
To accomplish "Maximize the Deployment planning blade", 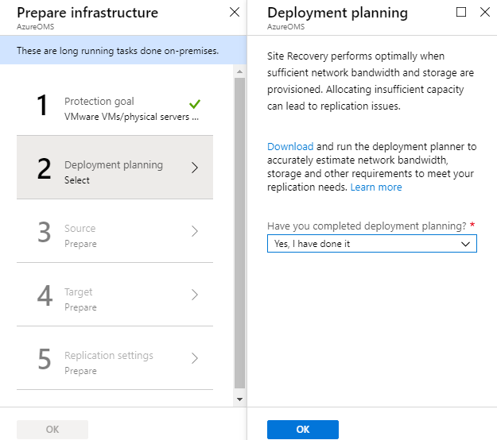I will (461, 13).
